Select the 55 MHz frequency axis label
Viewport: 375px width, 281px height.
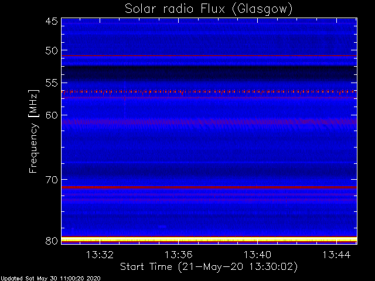click(x=52, y=83)
